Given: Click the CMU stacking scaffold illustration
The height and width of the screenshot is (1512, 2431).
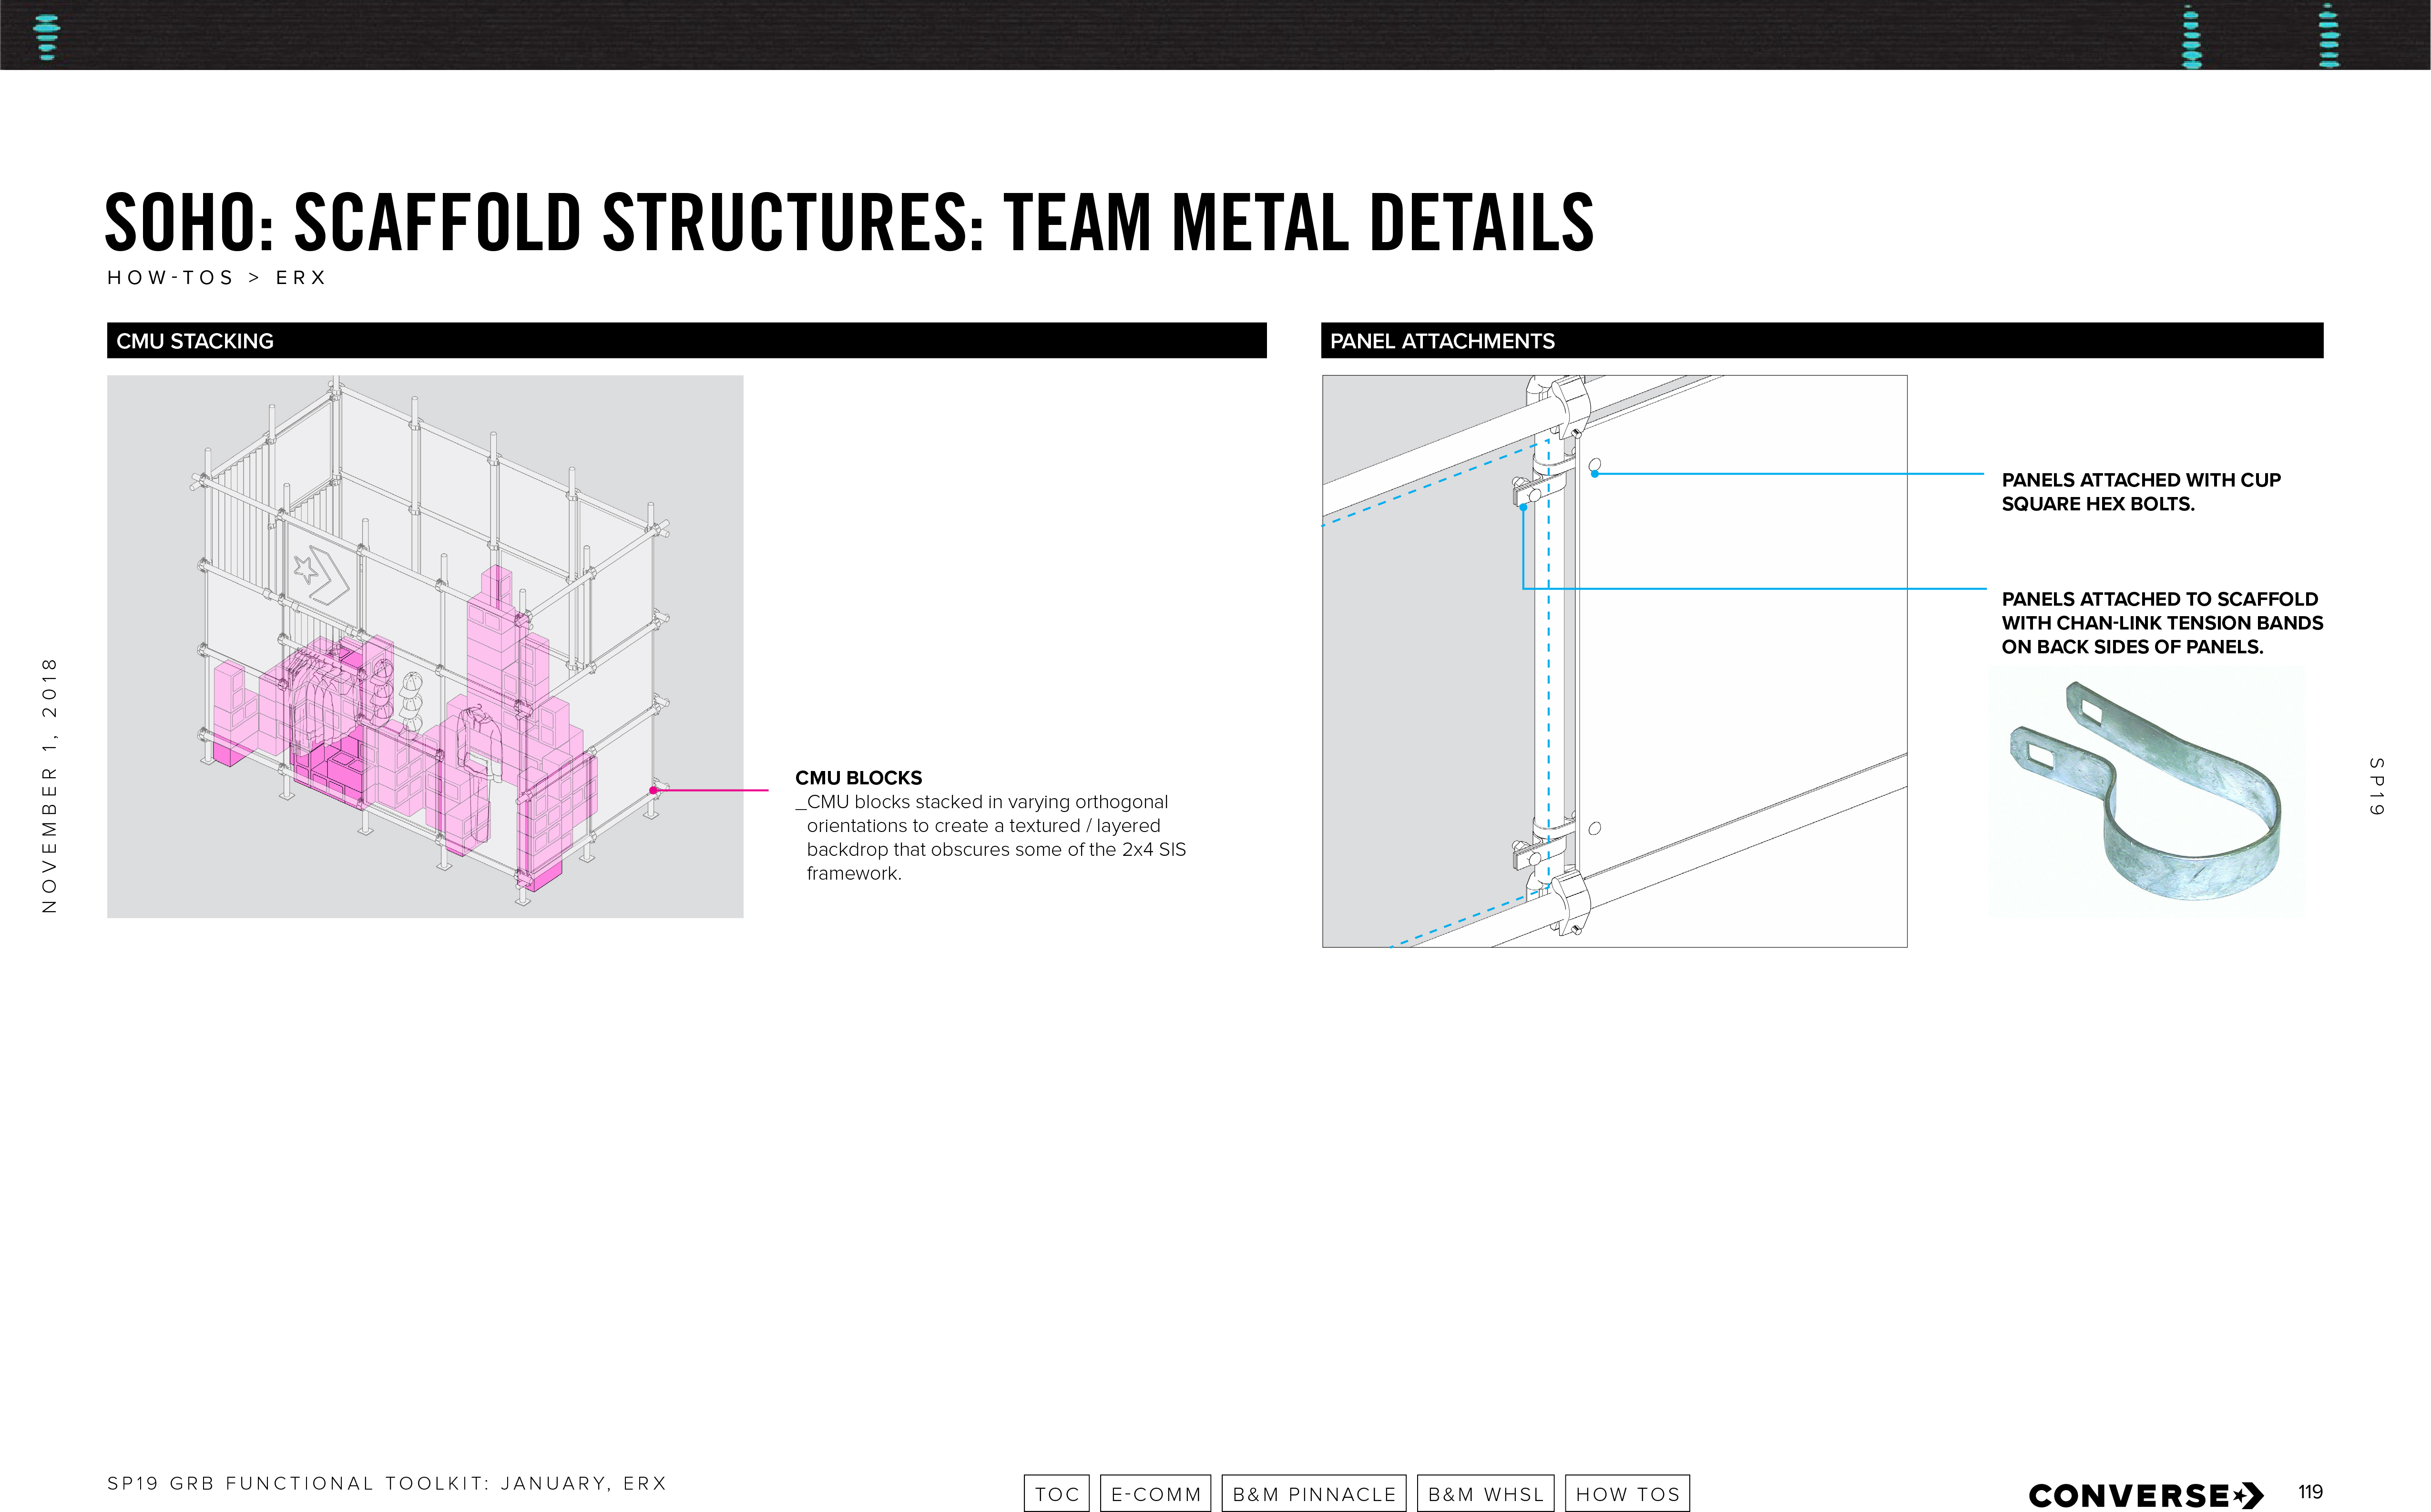Looking at the screenshot, I should coord(425,646).
